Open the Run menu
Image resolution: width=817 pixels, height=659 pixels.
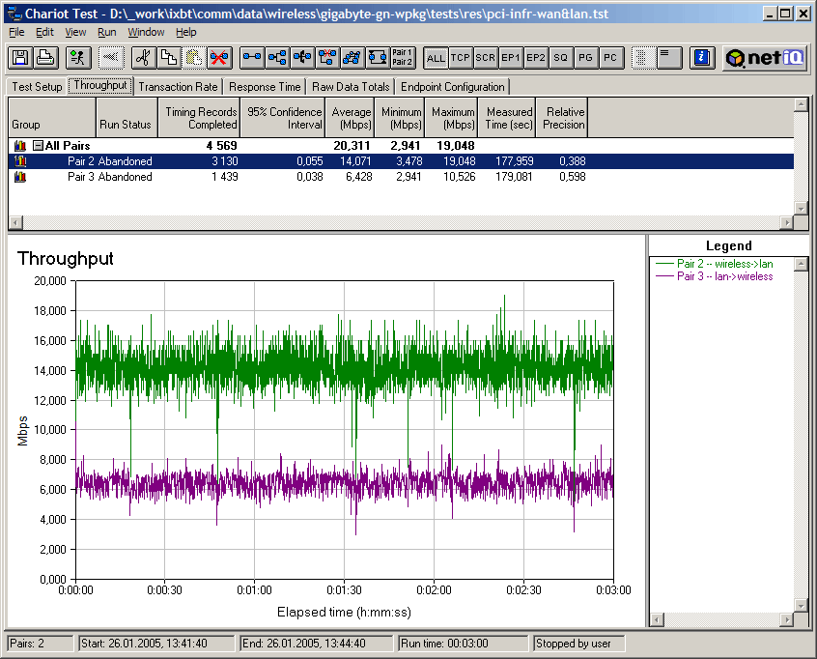pyautogui.click(x=106, y=32)
